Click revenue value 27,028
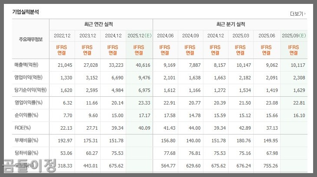 [91, 65]
